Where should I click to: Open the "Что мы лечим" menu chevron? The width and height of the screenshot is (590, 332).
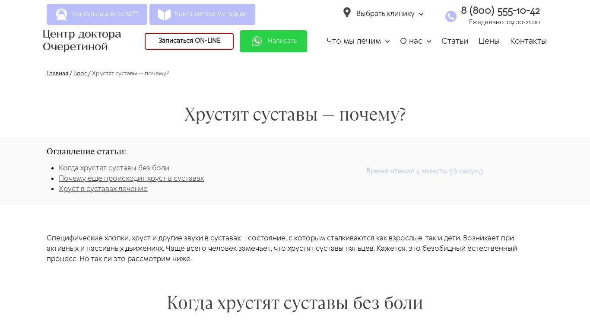(x=387, y=41)
